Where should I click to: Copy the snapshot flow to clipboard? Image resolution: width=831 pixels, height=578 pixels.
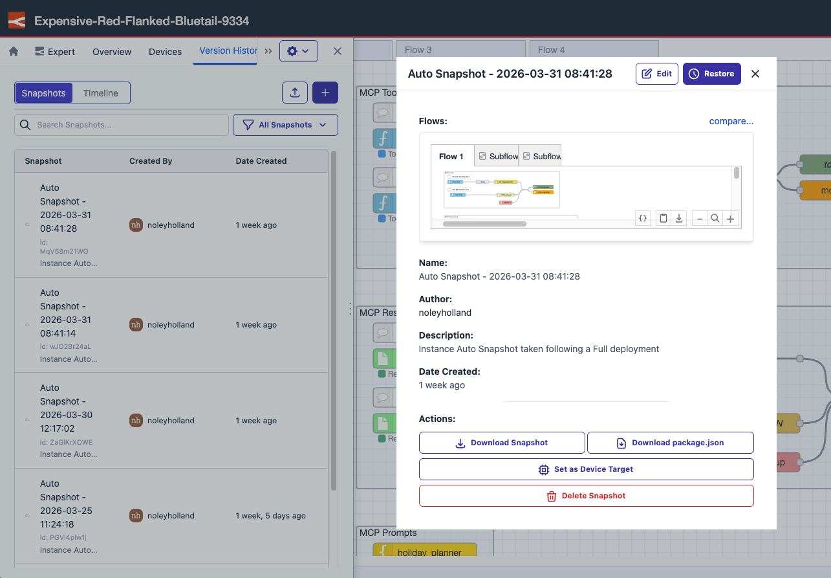663,218
